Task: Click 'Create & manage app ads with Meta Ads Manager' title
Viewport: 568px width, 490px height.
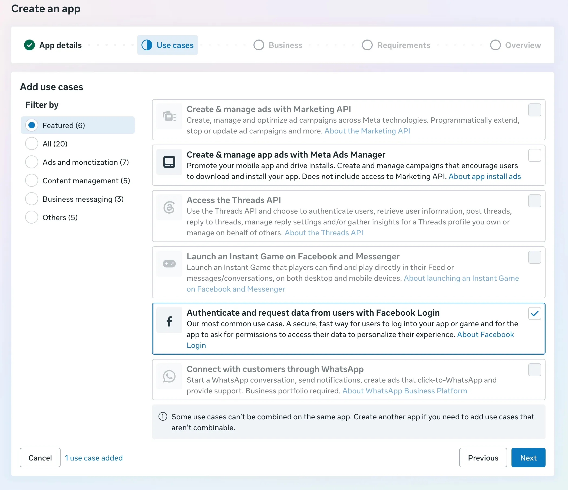Action: pos(286,155)
